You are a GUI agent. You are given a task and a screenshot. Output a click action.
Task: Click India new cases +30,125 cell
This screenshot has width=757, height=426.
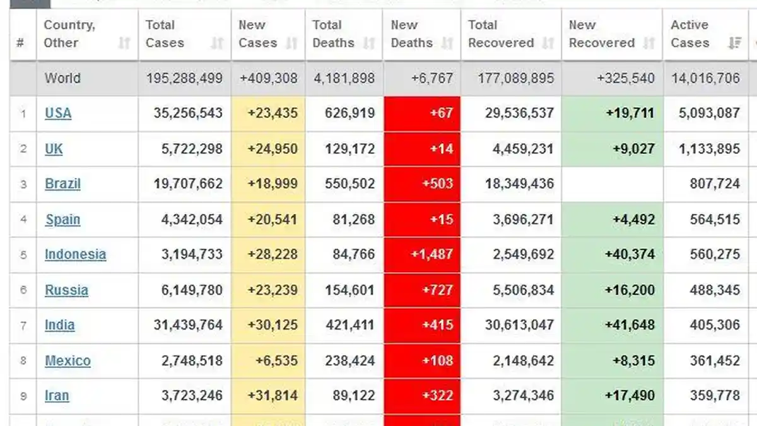click(268, 326)
